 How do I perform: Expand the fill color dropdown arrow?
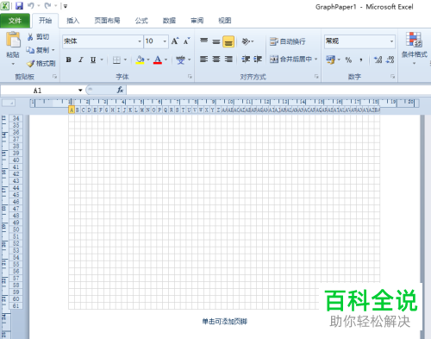pos(148,60)
